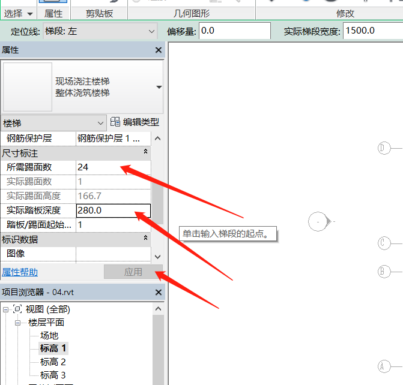Close the Properties (属性) panel

159,51
